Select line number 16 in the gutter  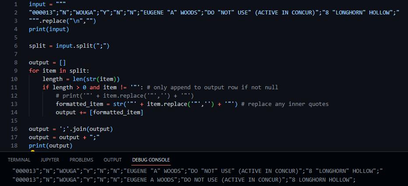pyautogui.click(x=14, y=129)
